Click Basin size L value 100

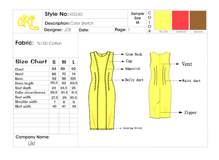(x=73, y=79)
